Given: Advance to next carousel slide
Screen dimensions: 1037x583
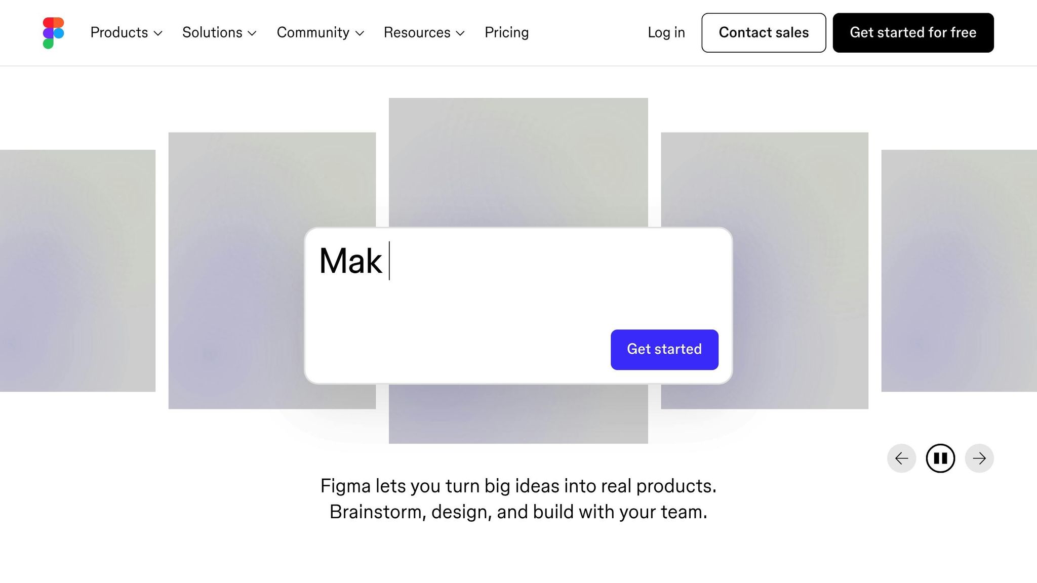Looking at the screenshot, I should pyautogui.click(x=979, y=459).
